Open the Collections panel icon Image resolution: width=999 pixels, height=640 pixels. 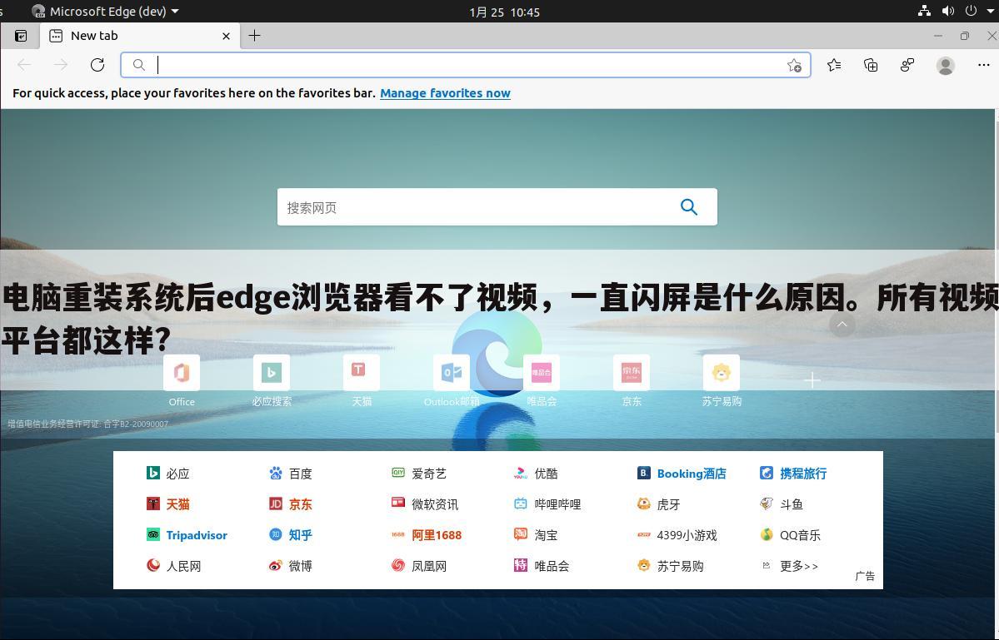point(870,65)
